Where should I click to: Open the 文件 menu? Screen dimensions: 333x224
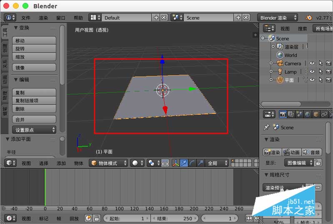coord(26,18)
